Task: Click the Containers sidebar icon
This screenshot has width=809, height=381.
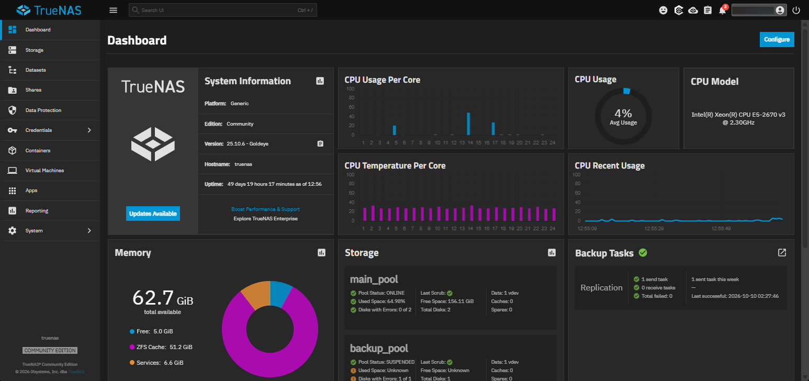Action: (x=13, y=150)
